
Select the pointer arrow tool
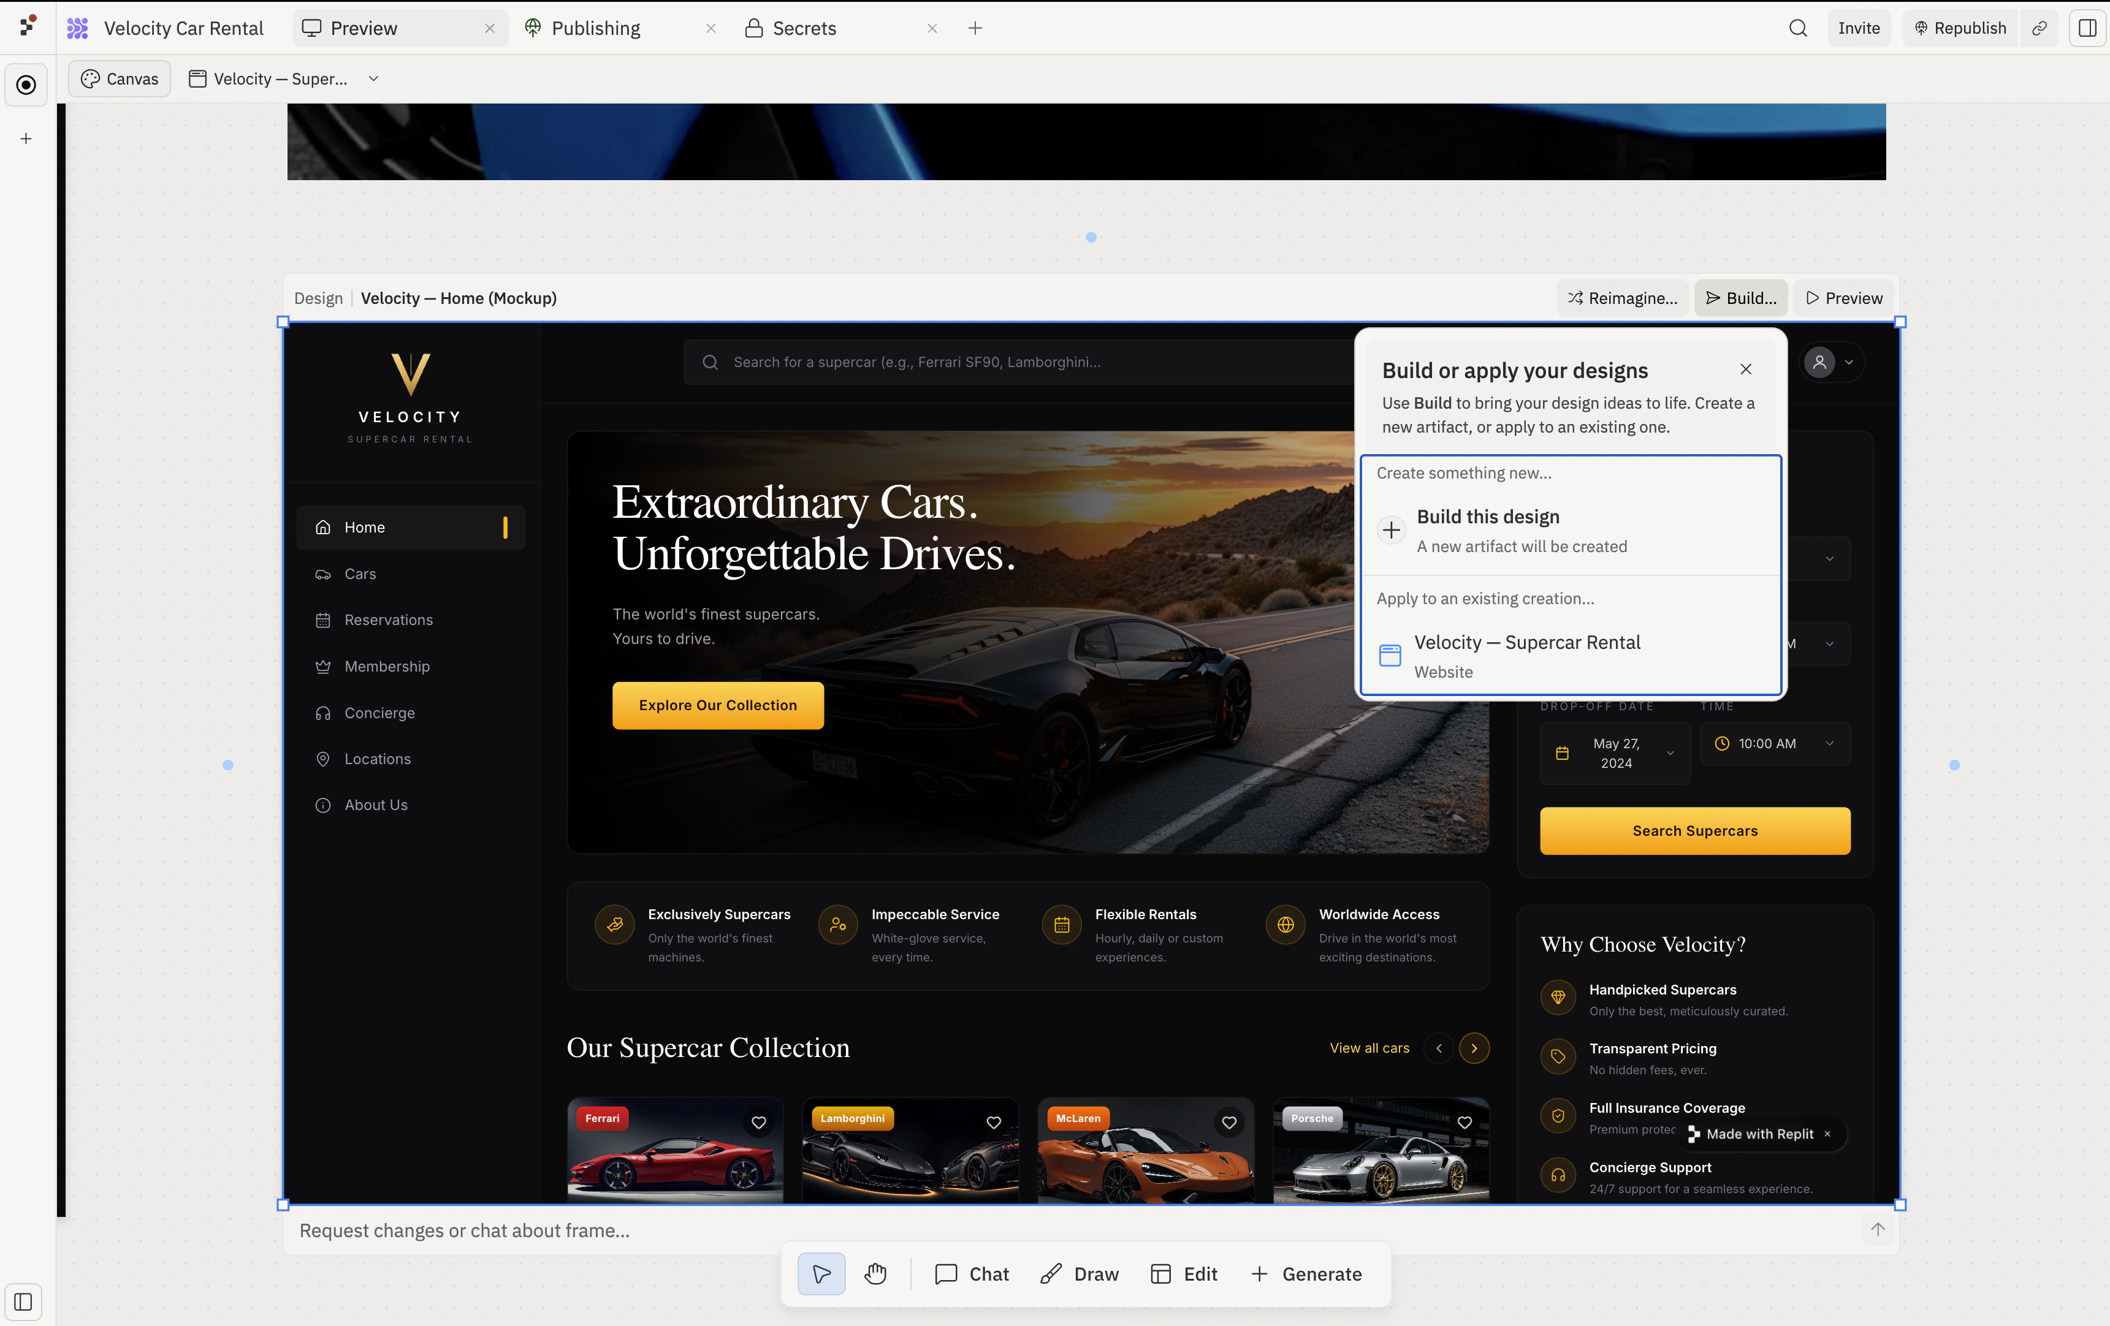(x=821, y=1273)
